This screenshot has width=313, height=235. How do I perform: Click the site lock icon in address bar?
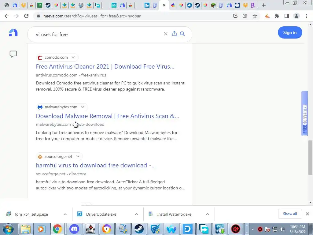(39, 16)
